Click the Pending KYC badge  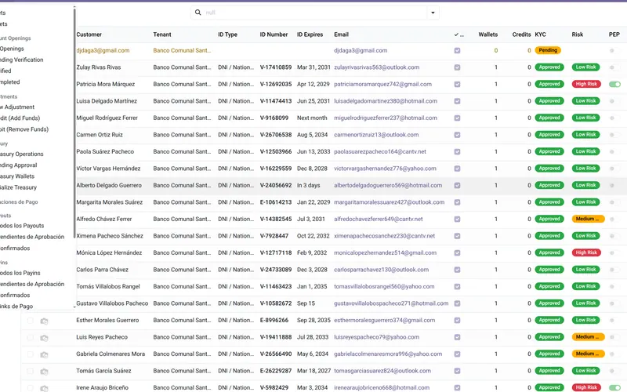548,50
